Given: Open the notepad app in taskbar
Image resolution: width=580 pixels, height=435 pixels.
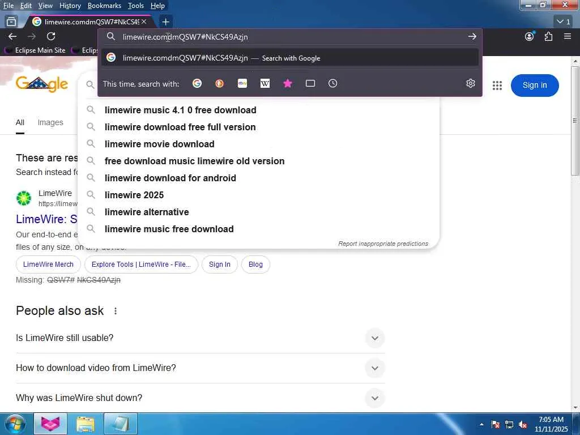Looking at the screenshot, I should [x=121, y=424].
